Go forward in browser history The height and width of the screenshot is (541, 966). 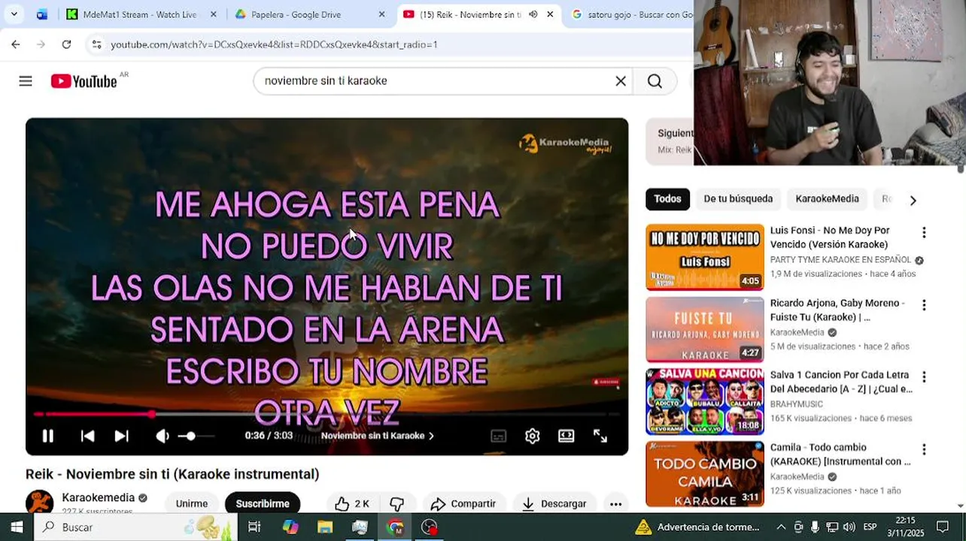coord(41,44)
